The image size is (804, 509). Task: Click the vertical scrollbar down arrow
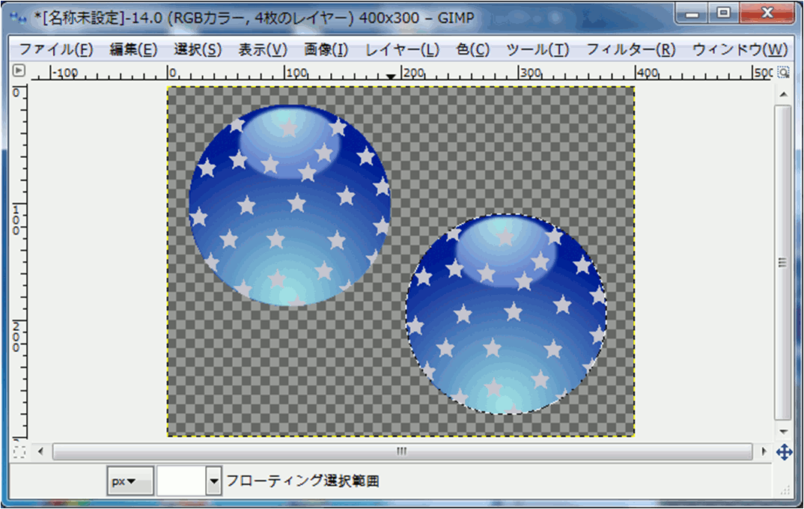point(783,432)
